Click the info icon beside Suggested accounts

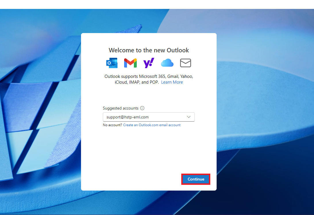[x=142, y=108]
